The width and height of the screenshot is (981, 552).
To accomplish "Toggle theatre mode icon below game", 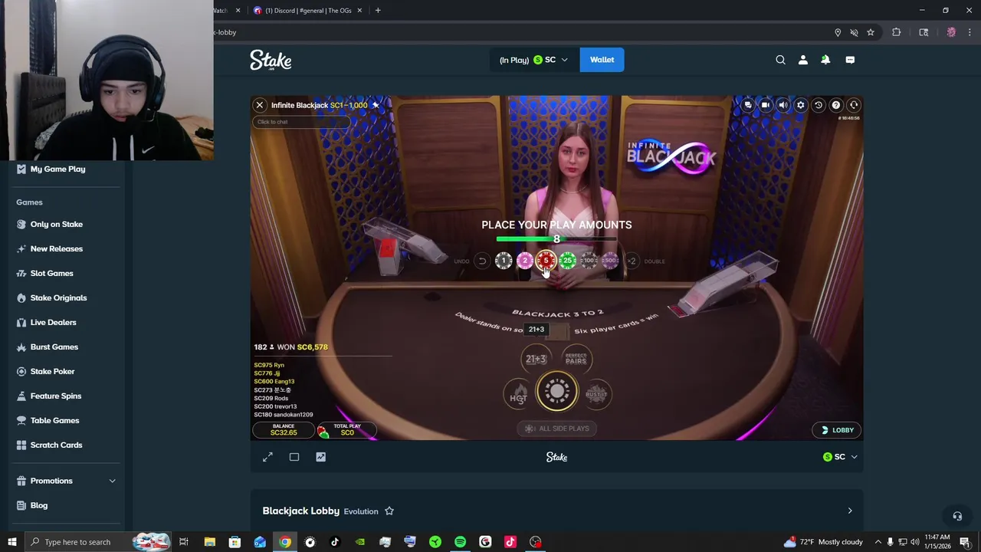I will 294,457.
